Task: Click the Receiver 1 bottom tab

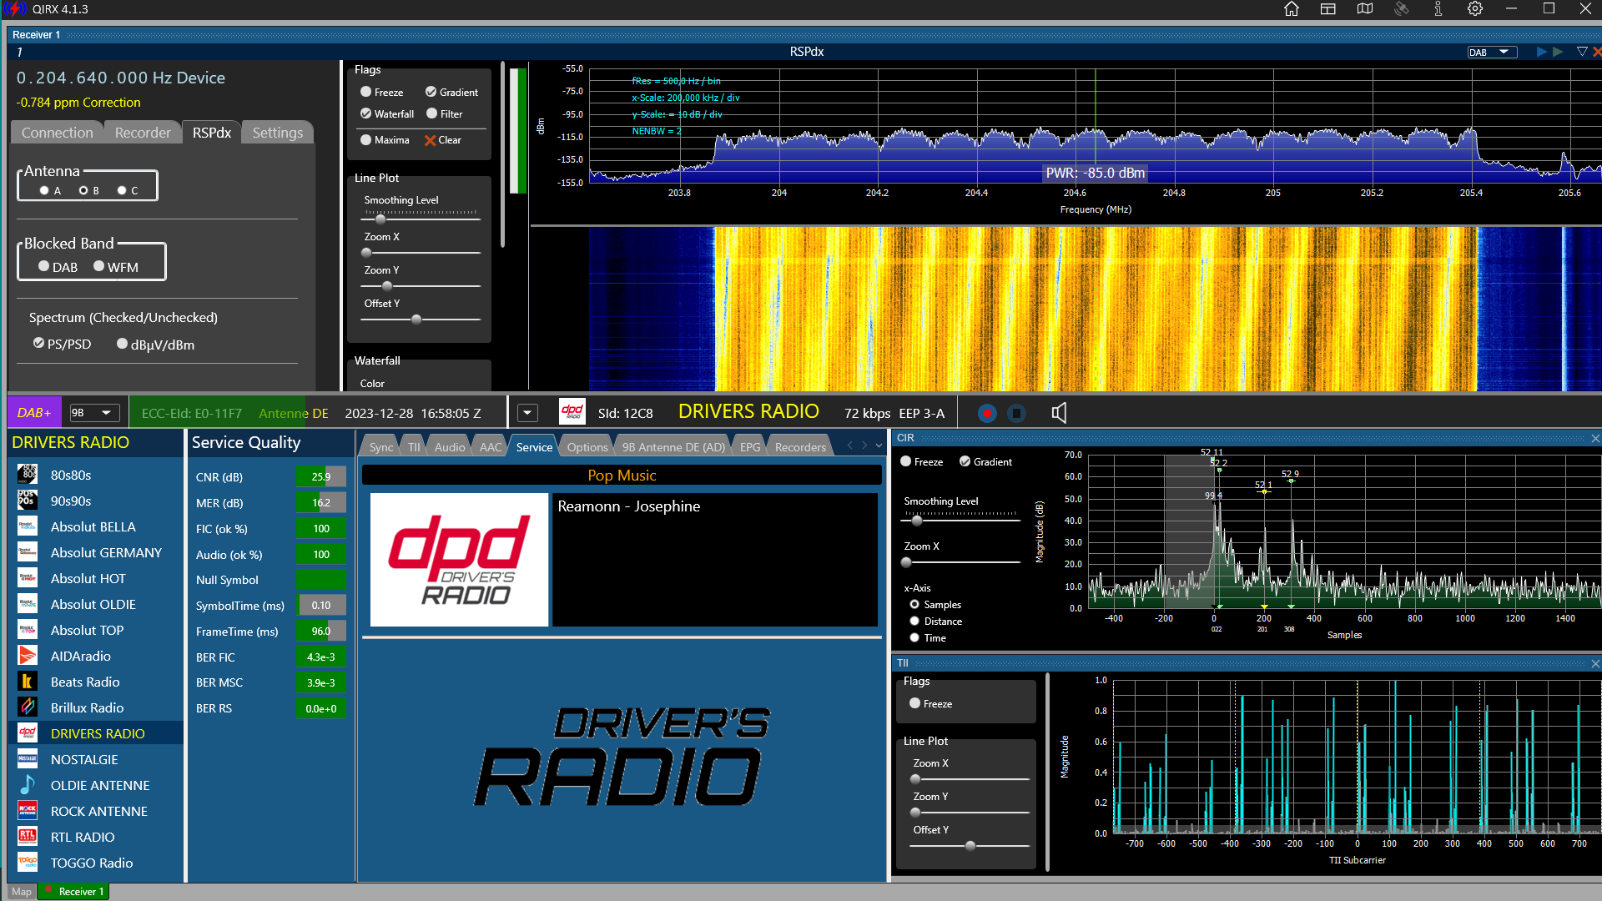Action: pos(73,892)
